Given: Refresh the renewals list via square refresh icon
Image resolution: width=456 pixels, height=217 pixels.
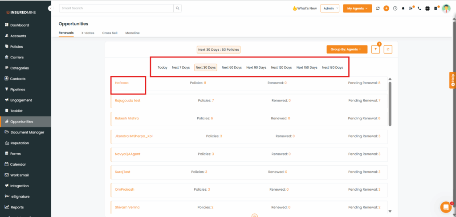Looking at the screenshot, I should 388,49.
